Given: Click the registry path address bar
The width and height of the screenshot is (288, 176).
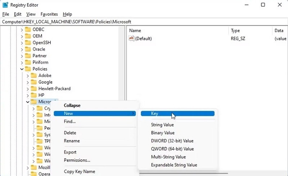Looking at the screenshot, I should point(144,22).
